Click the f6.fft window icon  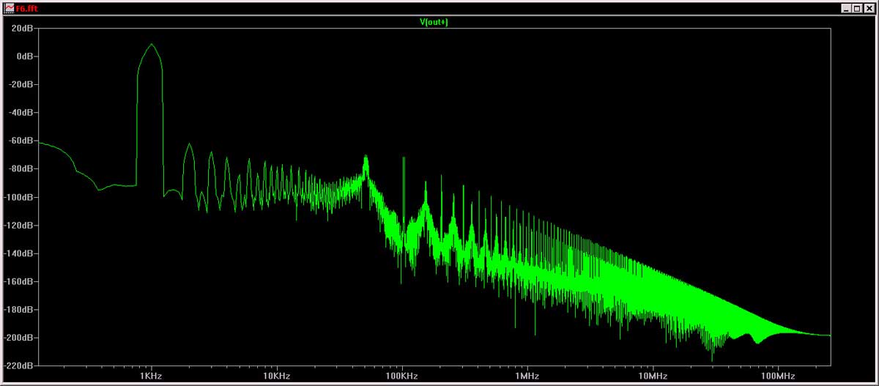[x=9, y=8]
